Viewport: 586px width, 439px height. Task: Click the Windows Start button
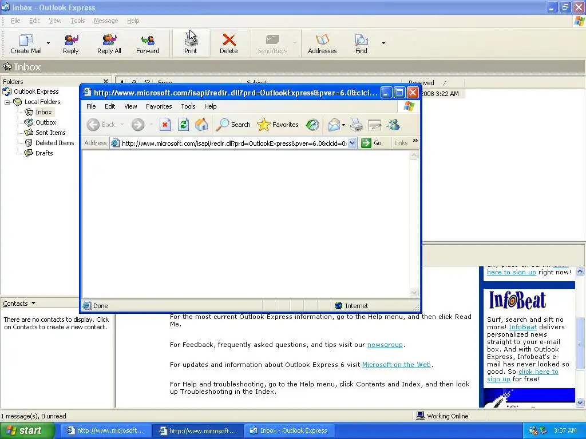point(27,431)
